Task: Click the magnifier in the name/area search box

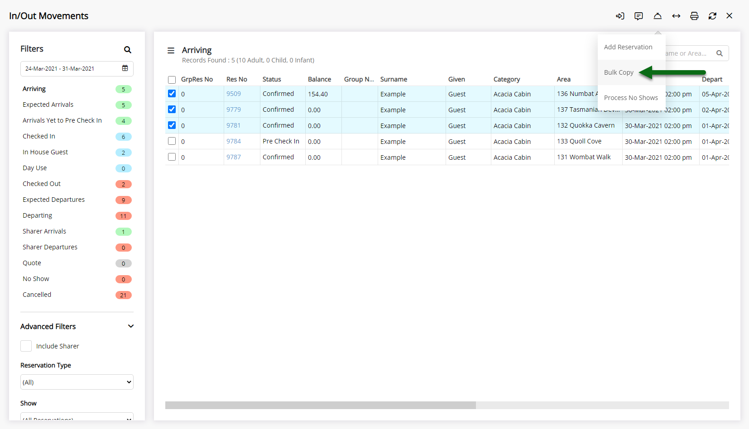Action: tap(719, 53)
